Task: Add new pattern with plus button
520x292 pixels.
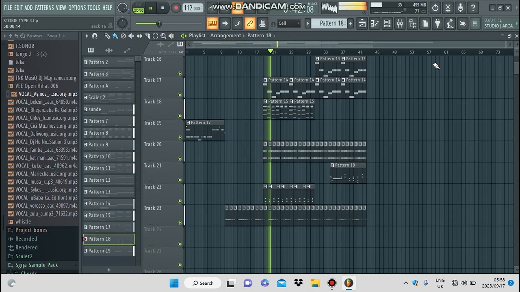Action: (350, 24)
